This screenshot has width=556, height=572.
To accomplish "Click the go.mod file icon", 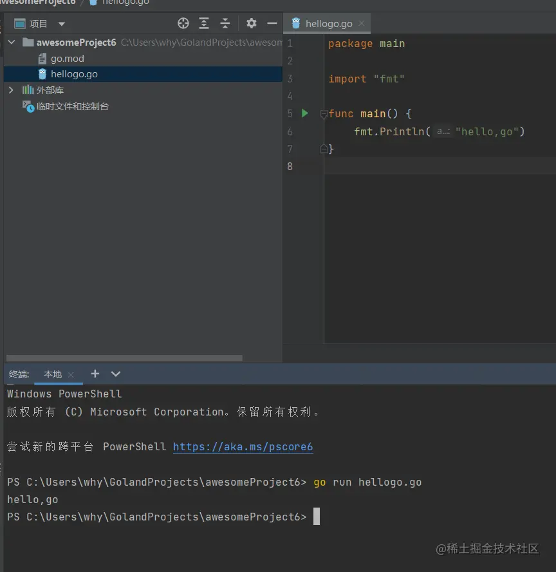I will (42, 59).
